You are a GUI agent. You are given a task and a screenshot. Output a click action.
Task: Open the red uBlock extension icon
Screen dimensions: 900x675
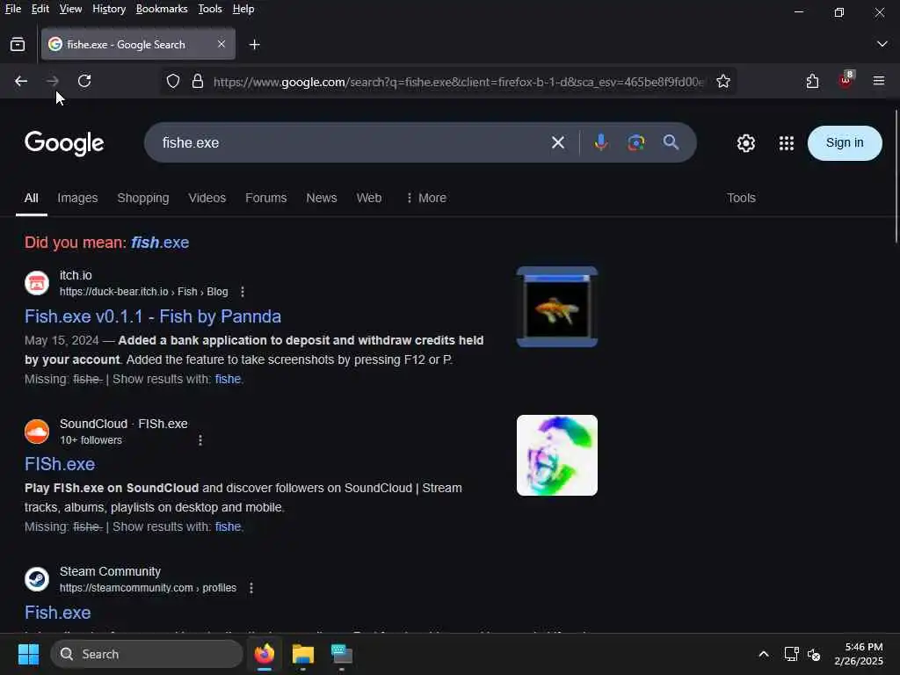846,80
